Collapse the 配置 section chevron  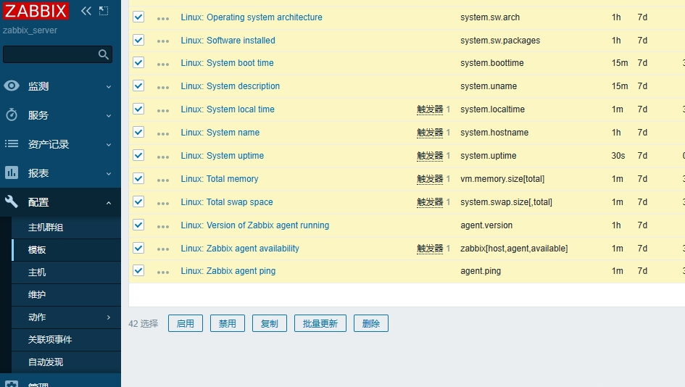109,203
